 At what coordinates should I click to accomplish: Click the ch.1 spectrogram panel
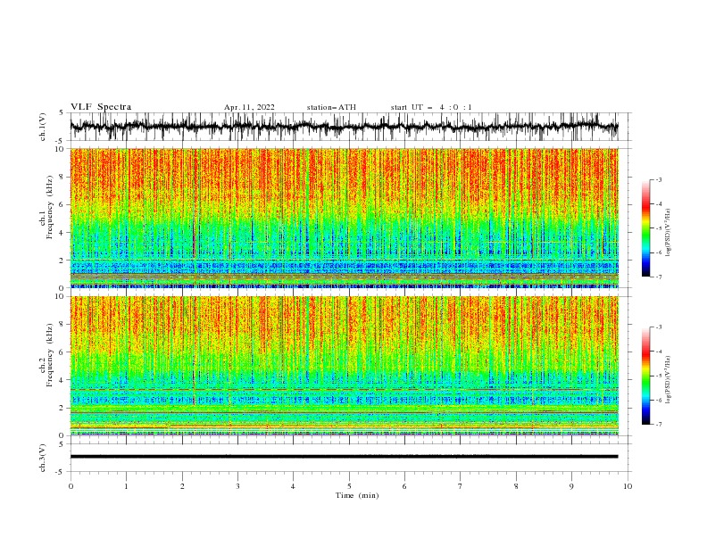pyautogui.click(x=345, y=218)
